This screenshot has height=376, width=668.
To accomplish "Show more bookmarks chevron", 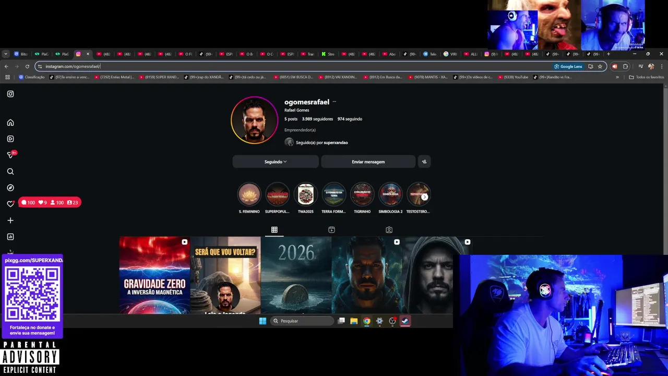I will (617, 77).
